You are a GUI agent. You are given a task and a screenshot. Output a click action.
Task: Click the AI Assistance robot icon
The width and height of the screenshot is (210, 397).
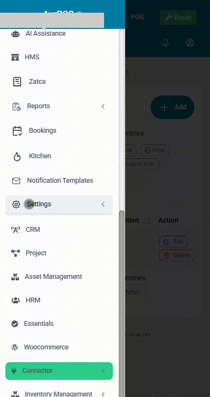[15, 34]
